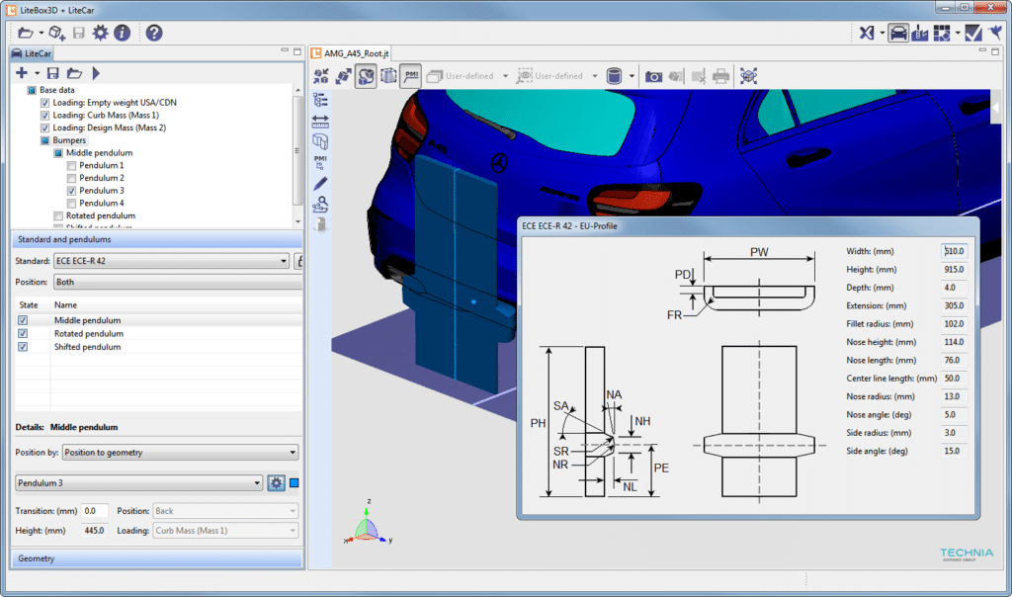Toggle the rotate cube icon in viewer toolbar

click(x=366, y=76)
